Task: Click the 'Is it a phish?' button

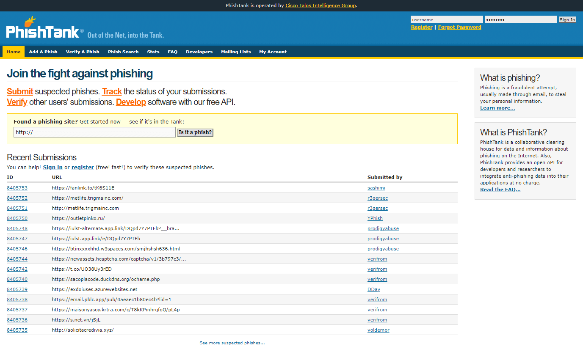Action: (x=195, y=132)
